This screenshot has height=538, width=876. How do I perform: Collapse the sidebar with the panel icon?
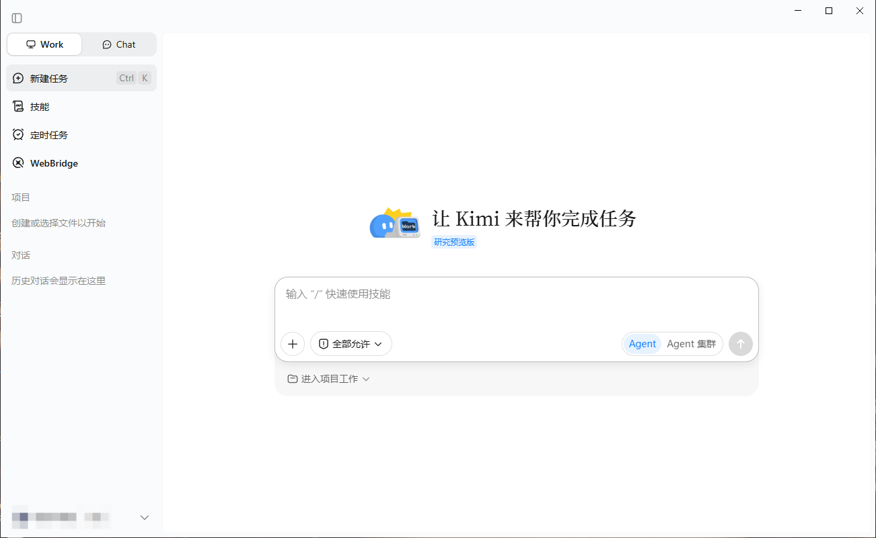[x=17, y=18]
